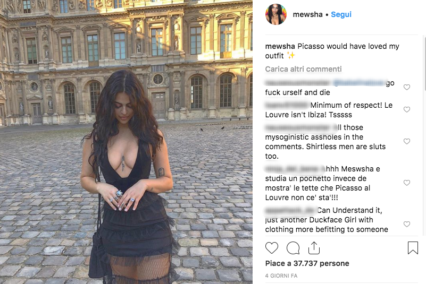Save the post with the bookmark icon

[x=413, y=248]
